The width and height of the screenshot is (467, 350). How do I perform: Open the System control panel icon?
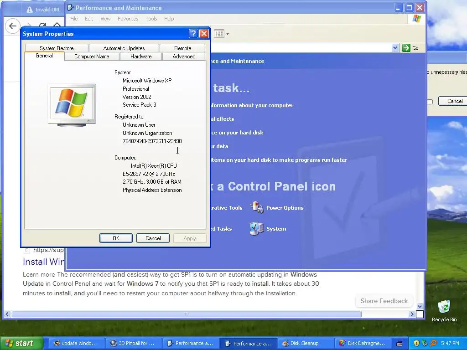(257, 229)
